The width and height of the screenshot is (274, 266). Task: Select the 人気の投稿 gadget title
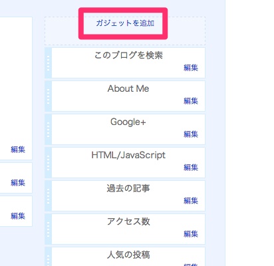click(x=128, y=255)
